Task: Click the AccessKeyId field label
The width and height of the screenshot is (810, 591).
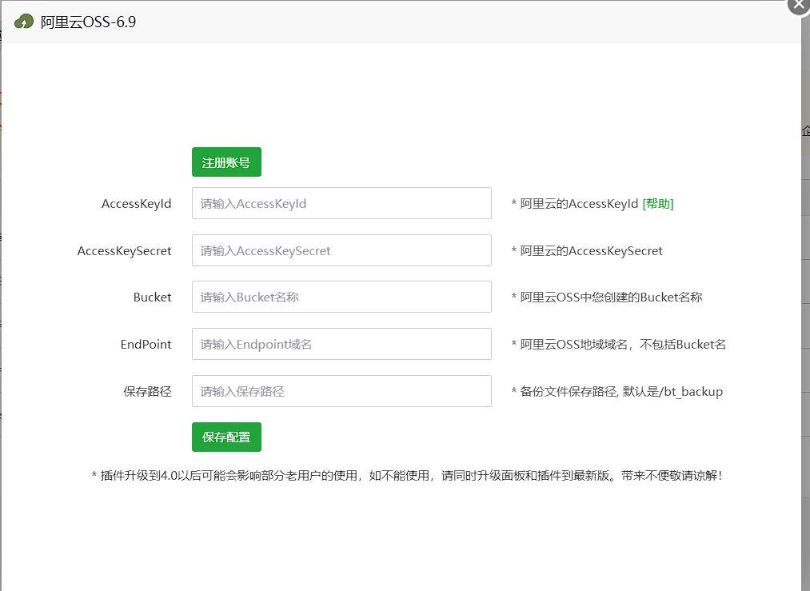Action: pos(136,204)
